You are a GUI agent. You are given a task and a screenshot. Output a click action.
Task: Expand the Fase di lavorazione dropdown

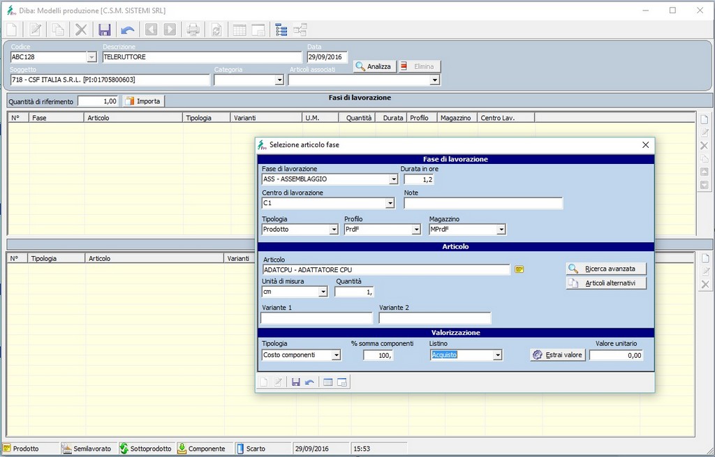pos(394,179)
